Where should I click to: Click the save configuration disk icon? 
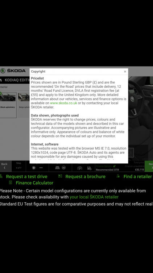[89, 168]
